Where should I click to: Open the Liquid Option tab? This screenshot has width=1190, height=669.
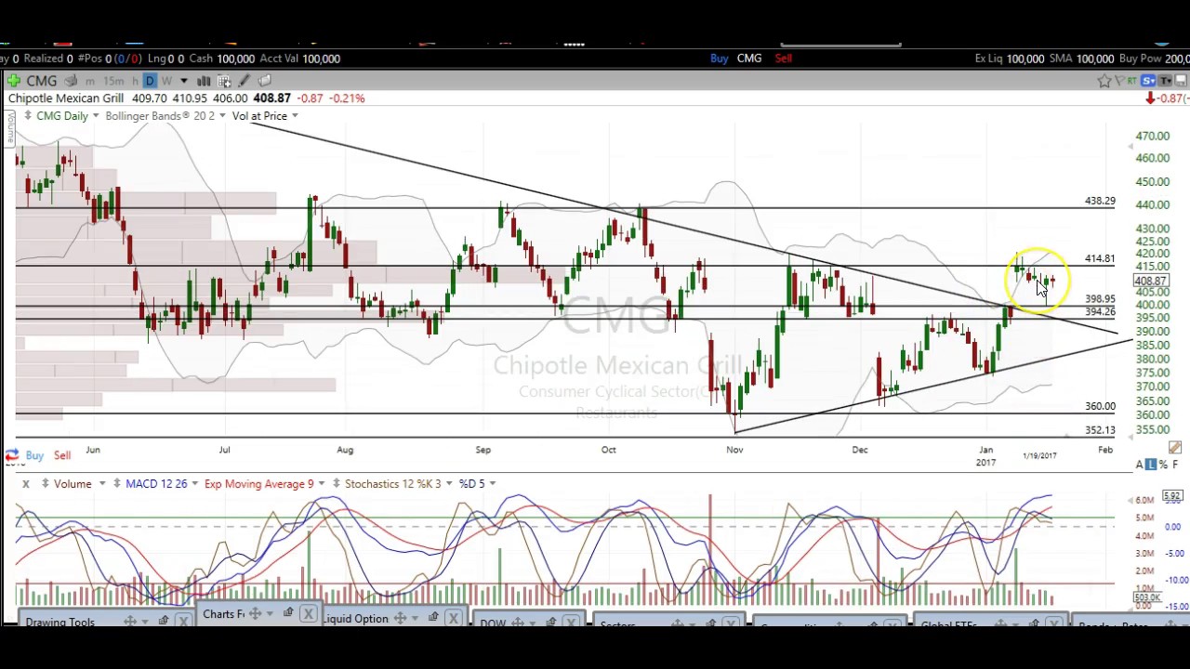(356, 619)
